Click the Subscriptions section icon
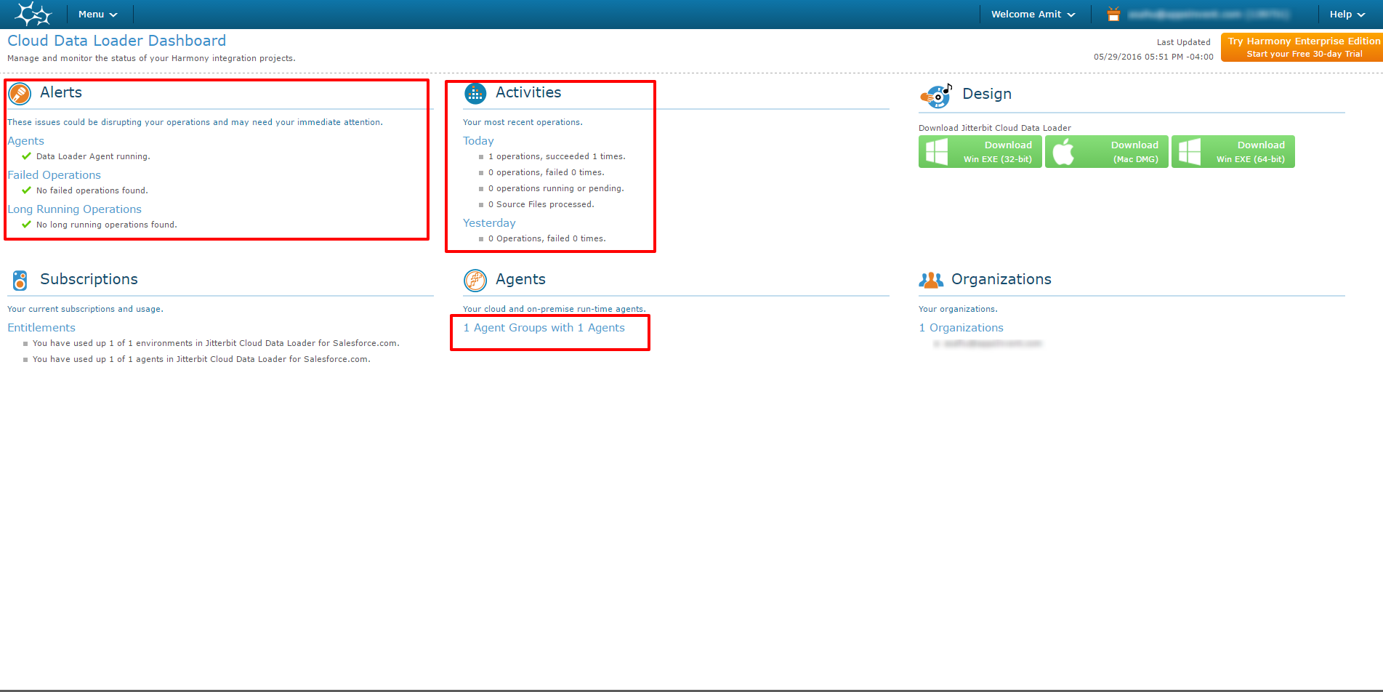The height and width of the screenshot is (692, 1383). (20, 280)
